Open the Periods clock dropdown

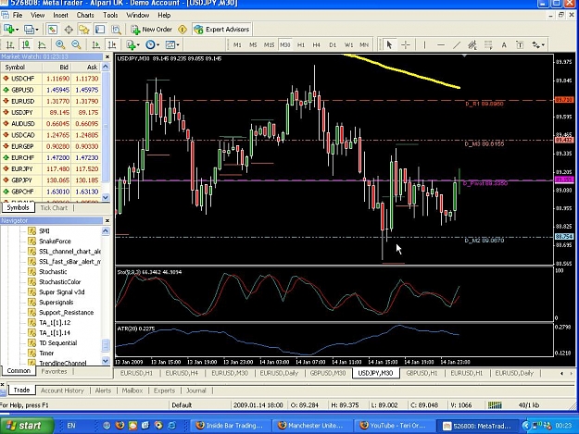(x=152, y=45)
